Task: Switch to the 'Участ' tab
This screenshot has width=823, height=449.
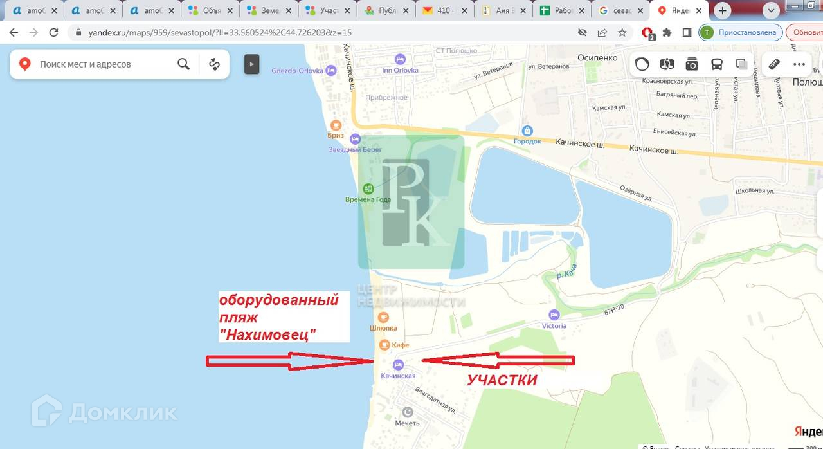Action: 328,10
